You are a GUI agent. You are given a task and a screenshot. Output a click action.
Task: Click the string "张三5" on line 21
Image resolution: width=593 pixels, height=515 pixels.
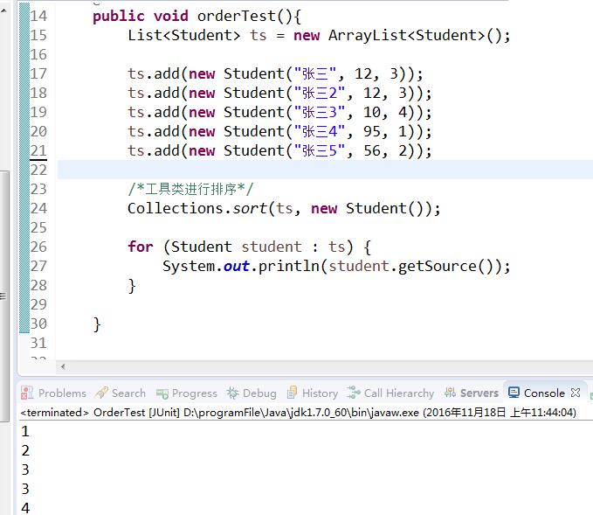[320, 150]
